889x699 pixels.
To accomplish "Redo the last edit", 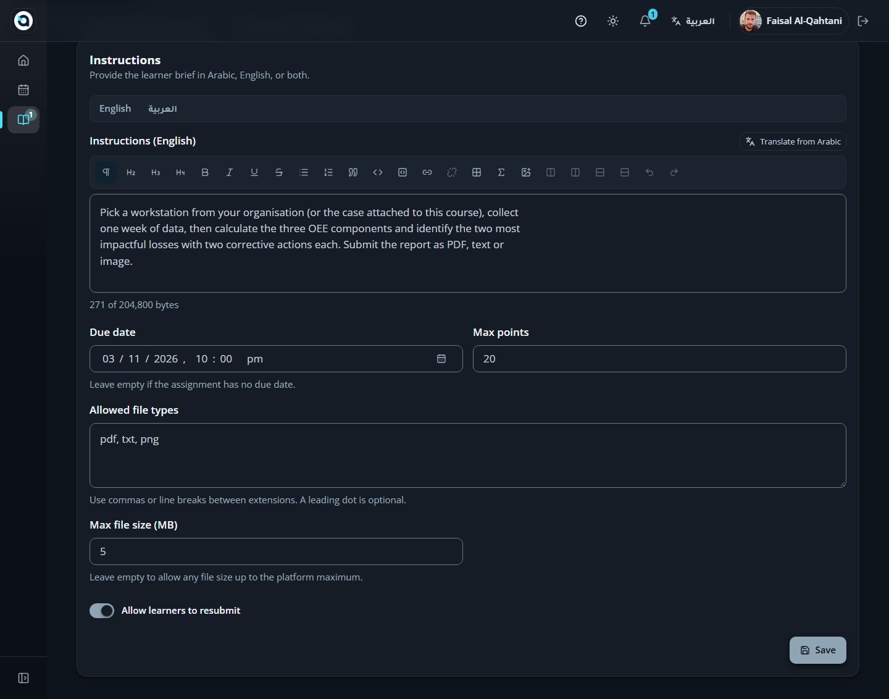I will [x=674, y=172].
